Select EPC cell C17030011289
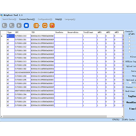 (22, 43)
